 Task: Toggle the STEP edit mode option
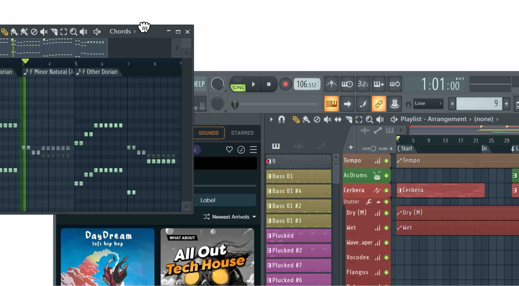[x=373, y=149]
